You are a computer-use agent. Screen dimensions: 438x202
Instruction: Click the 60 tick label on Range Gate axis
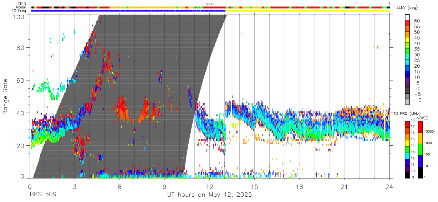point(21,80)
